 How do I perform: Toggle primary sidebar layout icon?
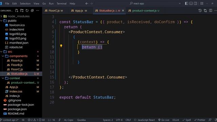(186, 3)
